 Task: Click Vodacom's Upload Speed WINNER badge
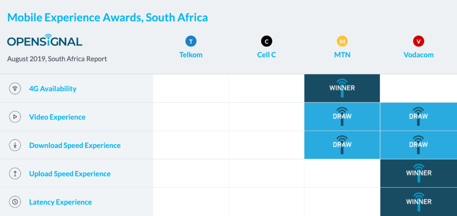(x=418, y=173)
